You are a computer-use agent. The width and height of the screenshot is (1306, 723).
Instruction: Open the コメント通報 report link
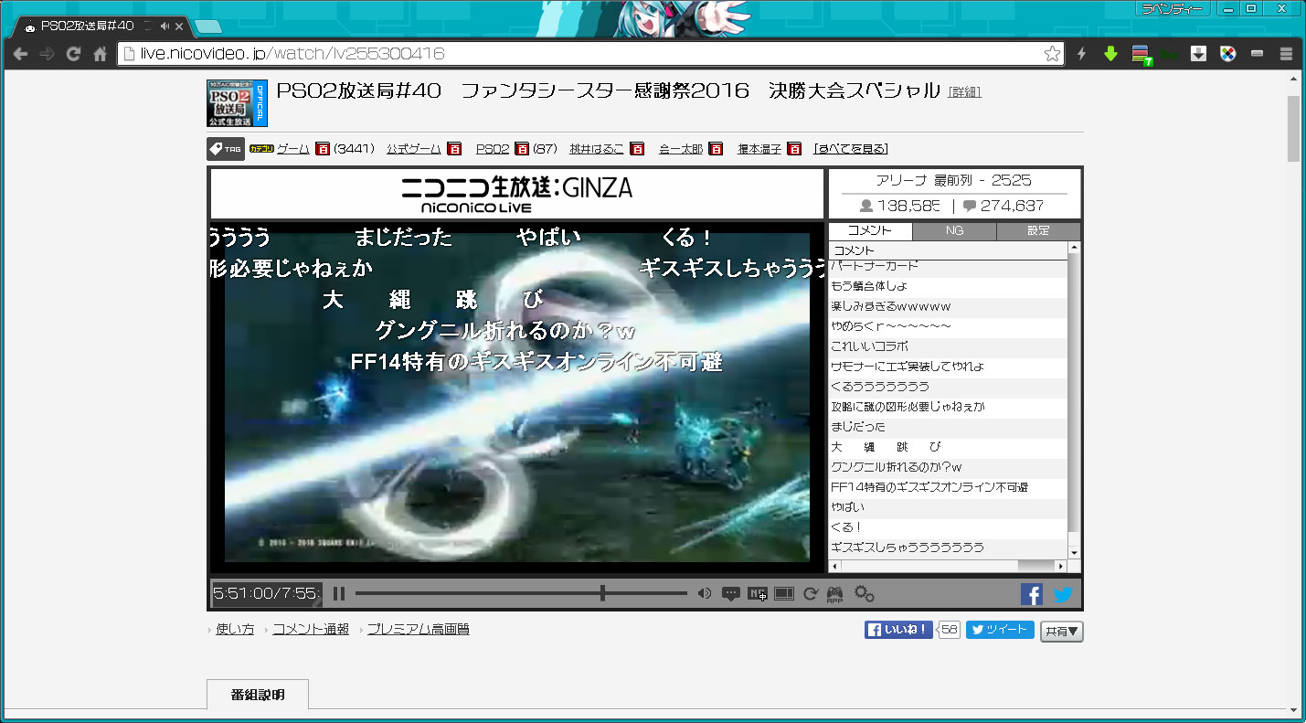[311, 630]
